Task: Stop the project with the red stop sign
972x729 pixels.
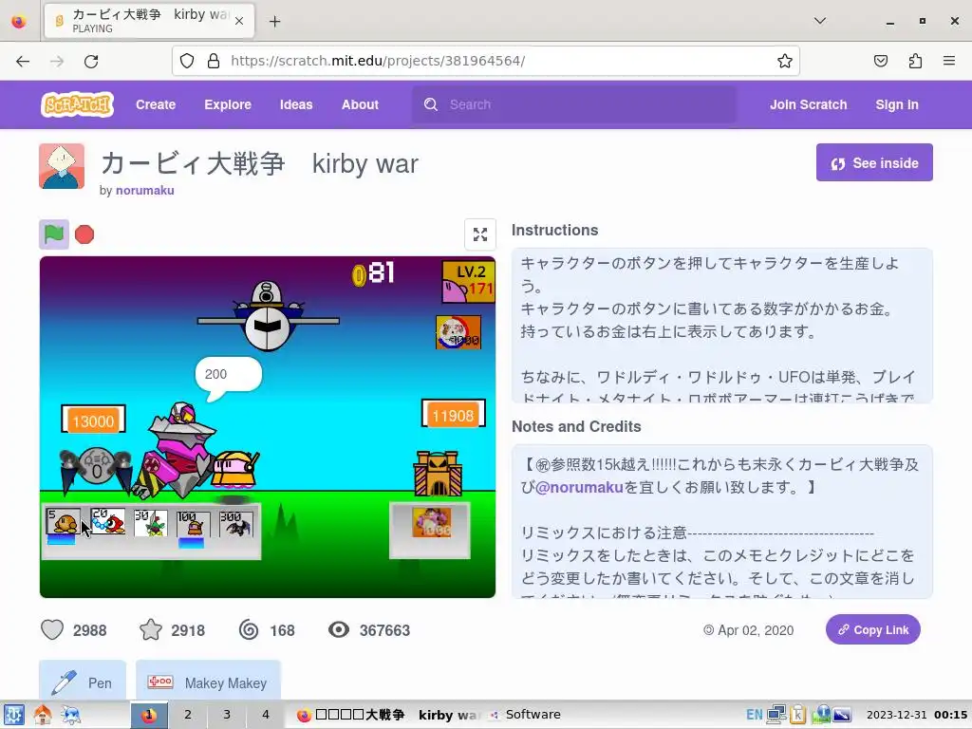Action: tap(84, 234)
